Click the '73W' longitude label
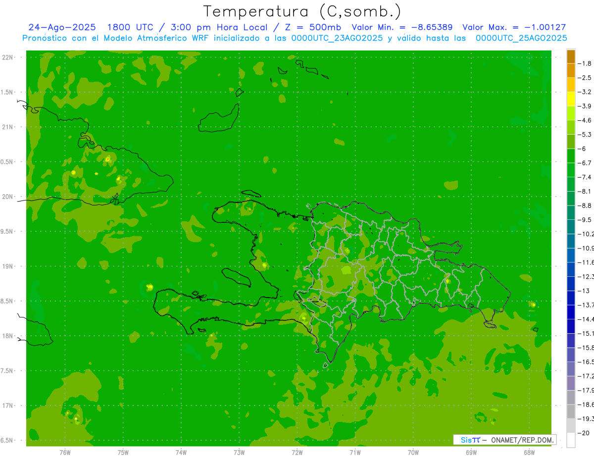The height and width of the screenshot is (459, 594). (239, 453)
